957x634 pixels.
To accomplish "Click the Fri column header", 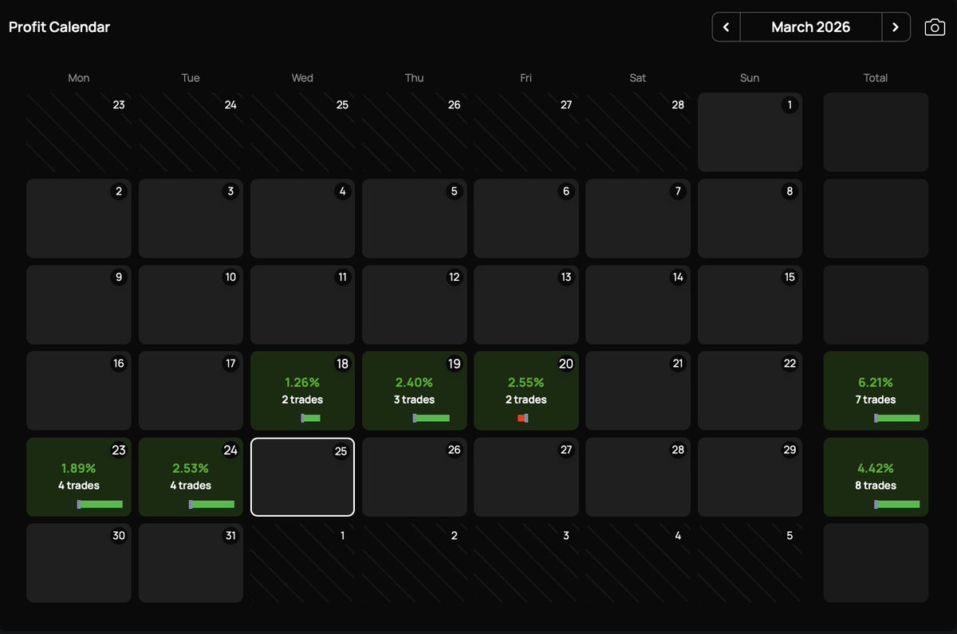I will click(526, 77).
